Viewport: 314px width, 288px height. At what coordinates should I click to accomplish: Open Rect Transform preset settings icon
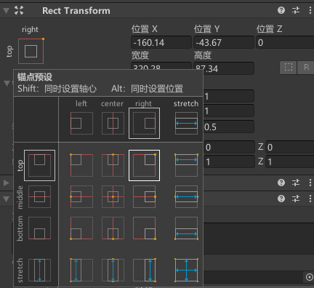(x=296, y=10)
